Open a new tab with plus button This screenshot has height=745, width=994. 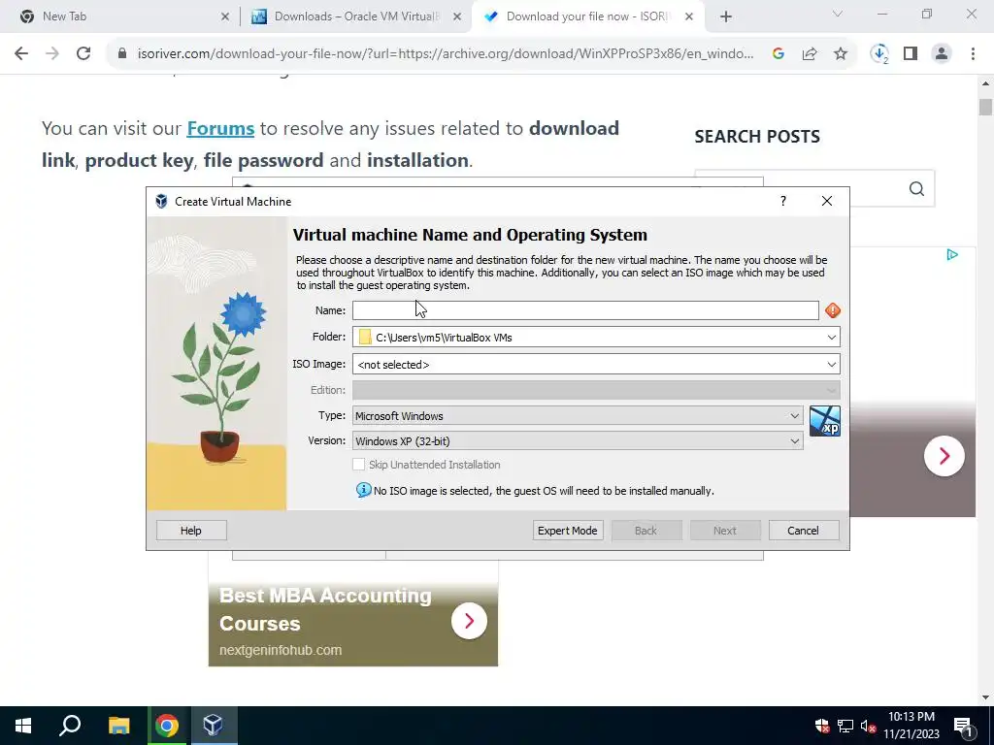[x=726, y=16]
